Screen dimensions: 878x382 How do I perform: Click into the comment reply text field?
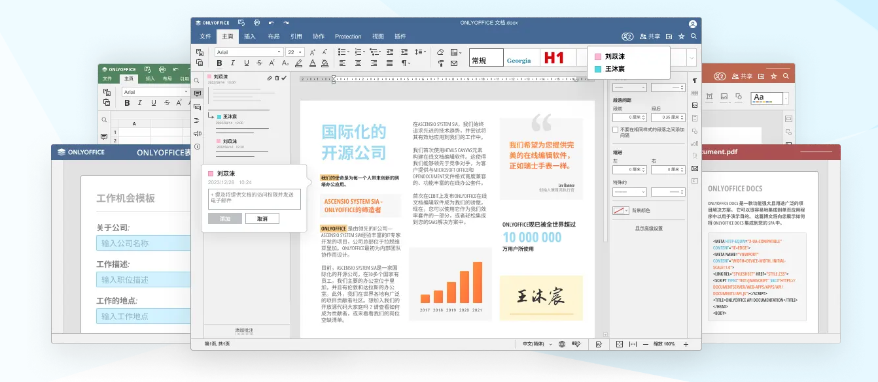point(255,199)
